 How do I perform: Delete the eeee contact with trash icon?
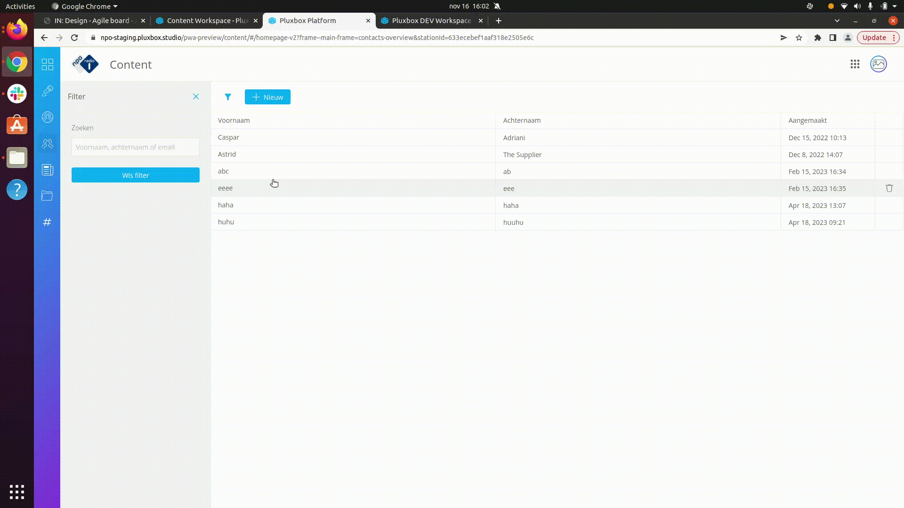[x=889, y=188]
